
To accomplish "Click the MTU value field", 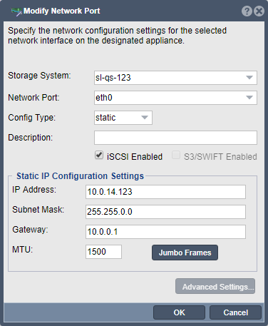I will pyautogui.click(x=103, y=252).
